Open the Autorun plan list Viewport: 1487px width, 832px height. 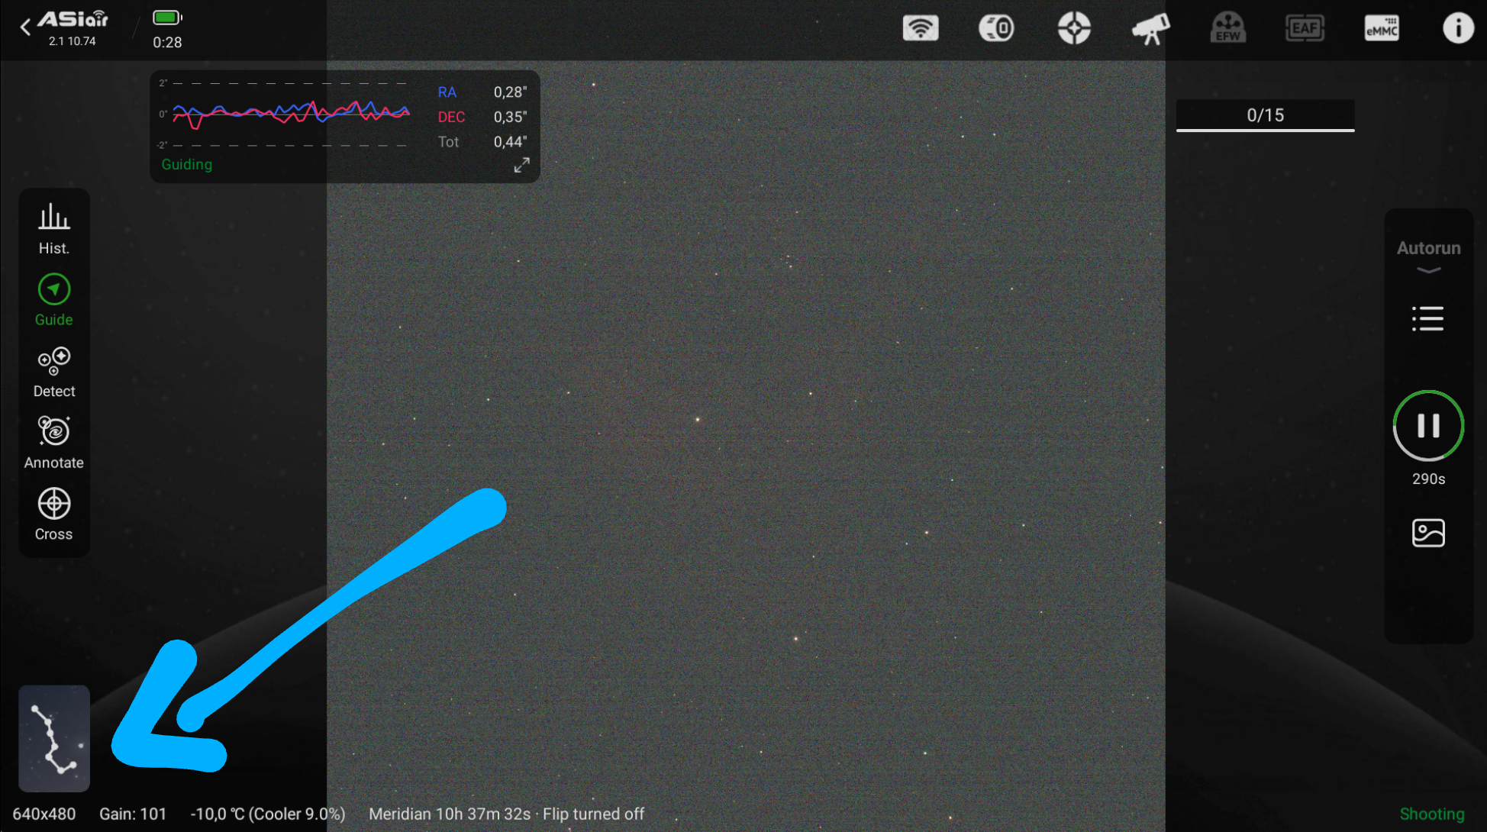pos(1427,318)
